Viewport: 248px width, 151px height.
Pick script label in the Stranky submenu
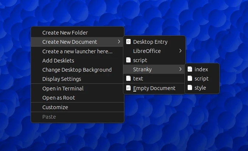click(202, 79)
